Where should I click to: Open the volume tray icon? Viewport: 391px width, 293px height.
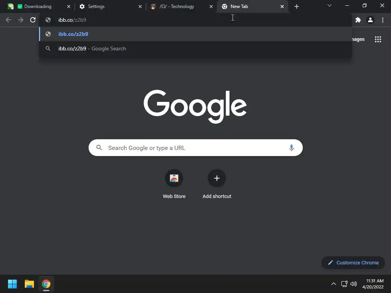click(354, 284)
